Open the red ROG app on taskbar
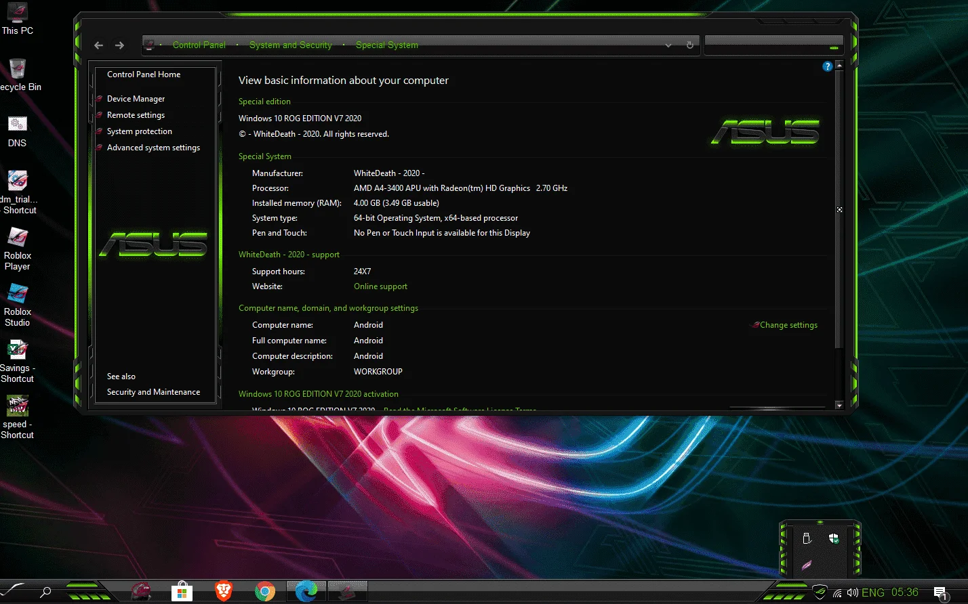This screenshot has height=604, width=968. pos(141,592)
